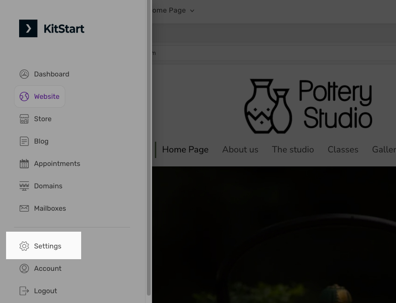Select the Home Page site nav link
Viewport: 396px width, 303px height.
pyautogui.click(x=185, y=150)
